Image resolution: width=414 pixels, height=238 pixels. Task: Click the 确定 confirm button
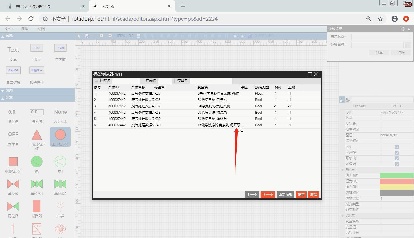pos(301,195)
